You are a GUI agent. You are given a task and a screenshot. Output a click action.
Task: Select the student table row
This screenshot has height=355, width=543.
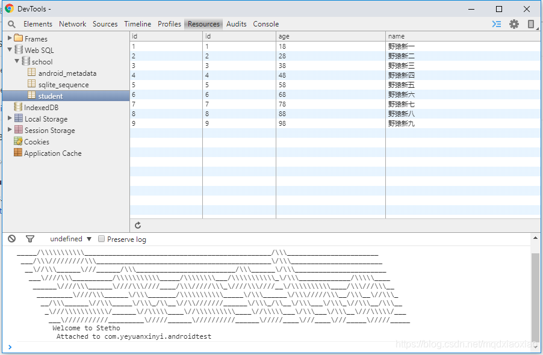(x=66, y=96)
